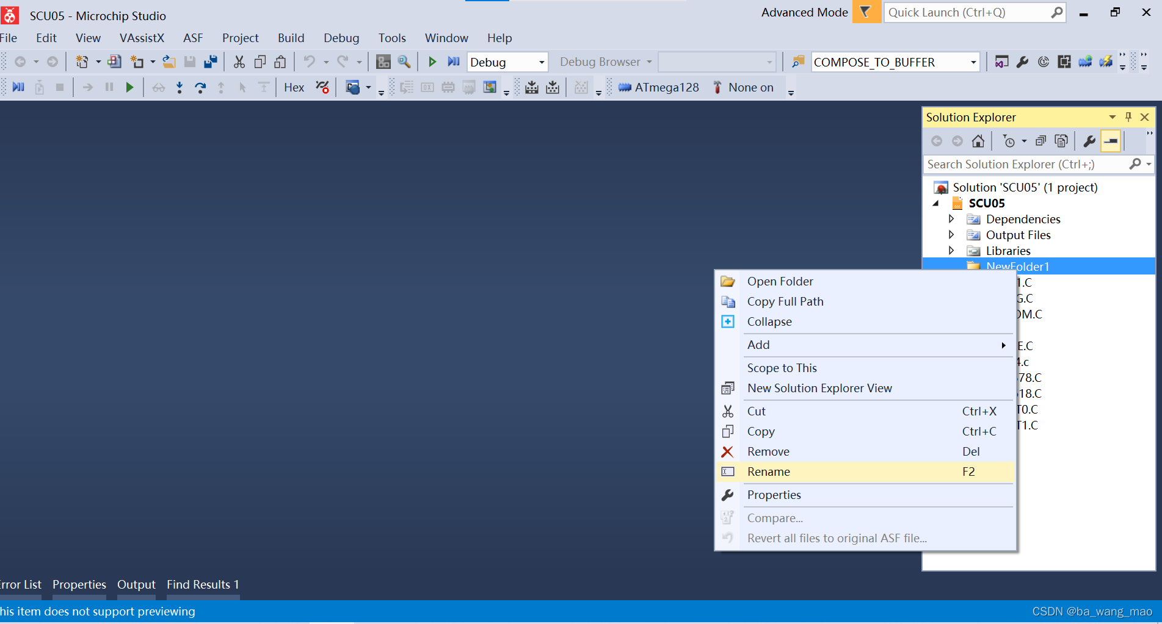
Task: Choose Open Folder from context menu
Action: 865,281
